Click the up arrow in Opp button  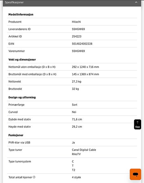click(137, 123)
